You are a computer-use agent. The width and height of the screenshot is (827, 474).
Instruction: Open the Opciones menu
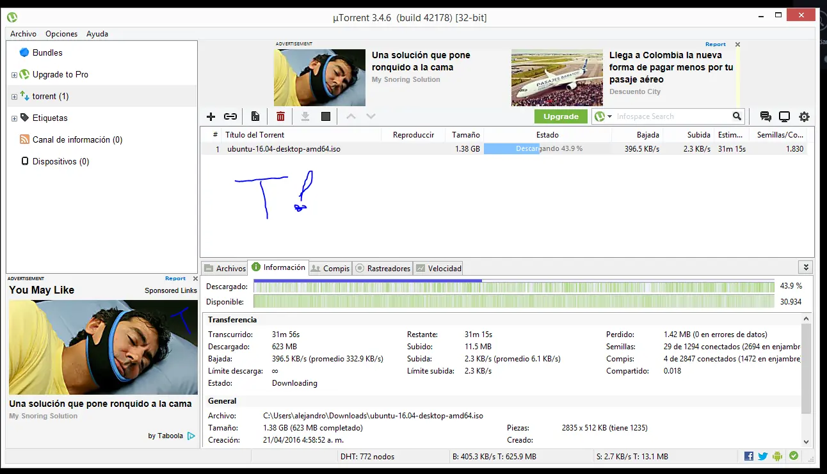(61, 34)
